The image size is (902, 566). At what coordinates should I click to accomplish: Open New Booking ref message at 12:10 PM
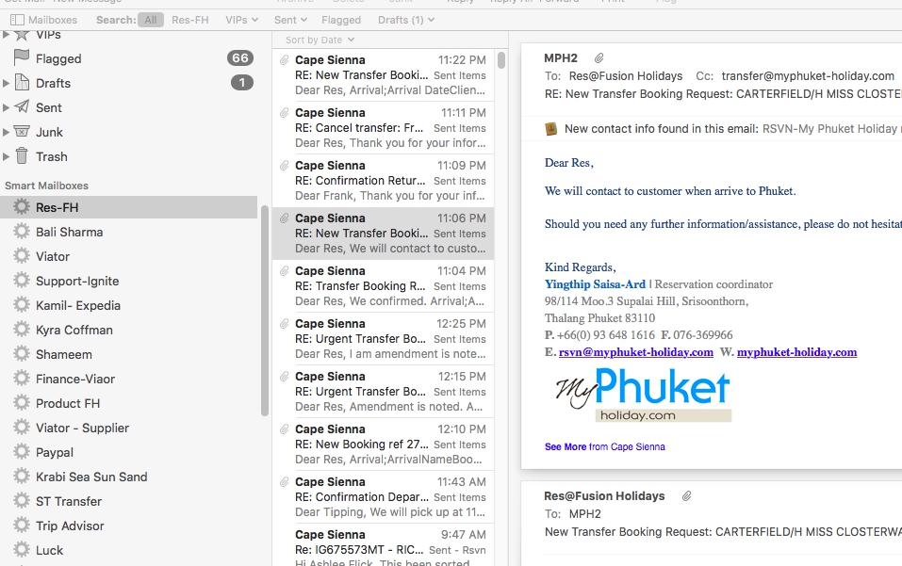pyautogui.click(x=383, y=445)
